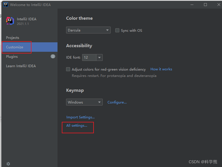Click the IDE font size field showing 12
The width and height of the screenshot is (222, 167).
pyautogui.click(x=89, y=57)
